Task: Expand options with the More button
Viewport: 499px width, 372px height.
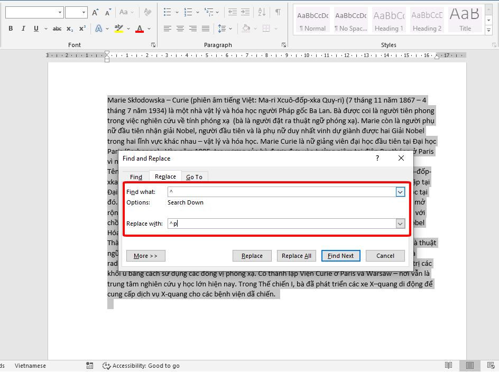Action: coord(145,255)
